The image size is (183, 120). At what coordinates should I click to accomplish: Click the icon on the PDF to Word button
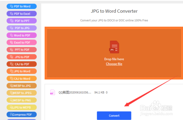pyautogui.click(x=11, y=6)
